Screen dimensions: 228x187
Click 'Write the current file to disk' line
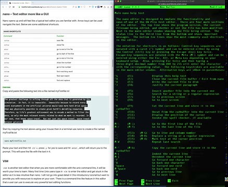pos(175,82)
